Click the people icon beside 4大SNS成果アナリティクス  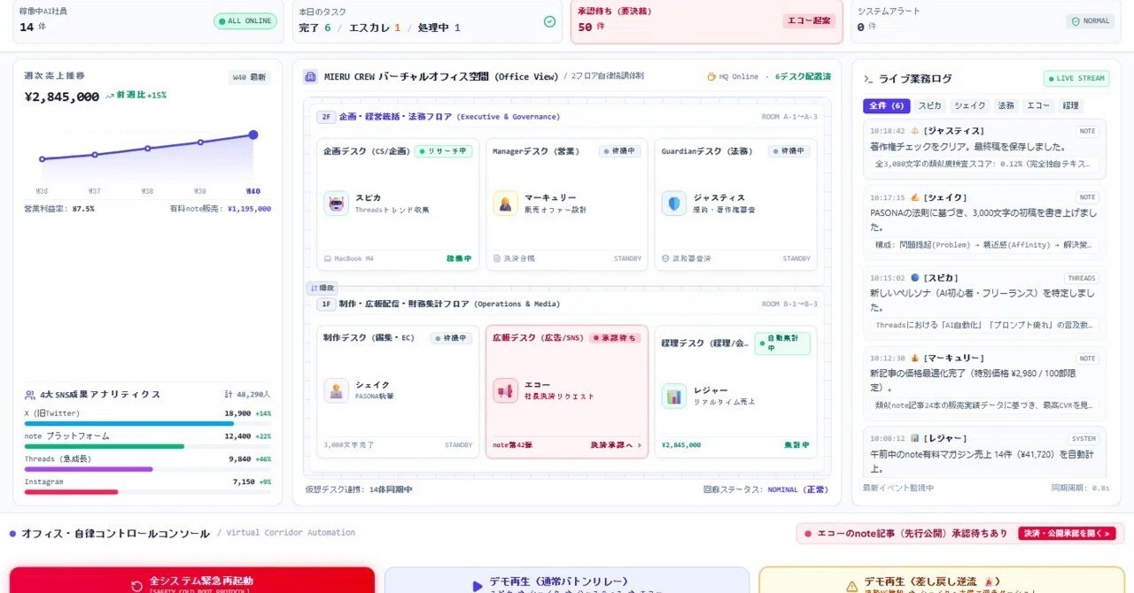pos(31,395)
